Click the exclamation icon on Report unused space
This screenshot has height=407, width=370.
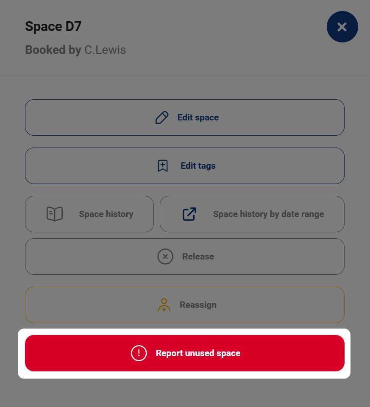139,353
